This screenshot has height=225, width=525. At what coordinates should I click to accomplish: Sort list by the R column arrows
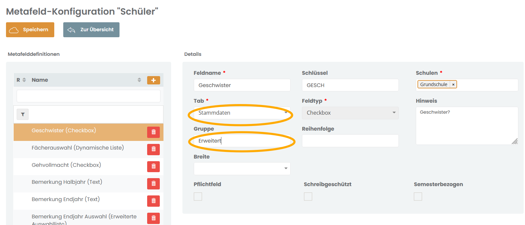pos(24,80)
